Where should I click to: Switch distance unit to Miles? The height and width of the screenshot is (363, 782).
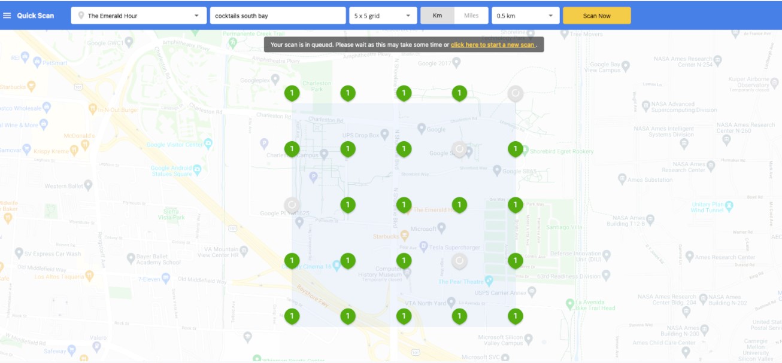(471, 16)
